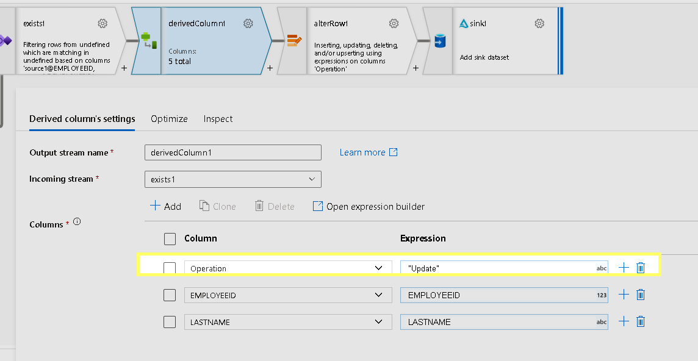Viewport: 698px width, 361px height.
Task: Check the checkbox on the Operation row
Action: tap(170, 268)
